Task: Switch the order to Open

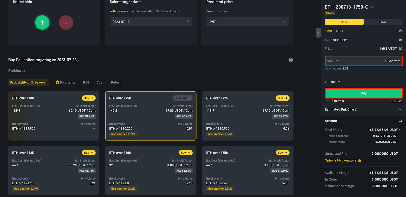Action: (344, 22)
